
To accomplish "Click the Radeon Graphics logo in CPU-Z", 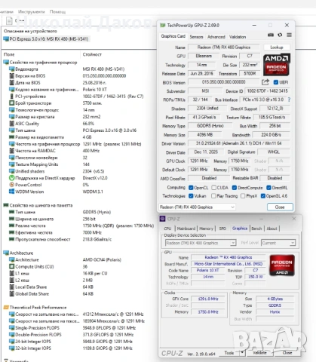I will (282, 265).
